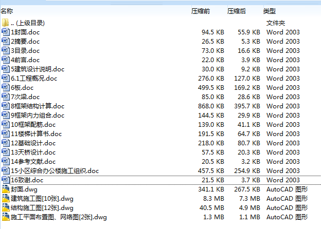
Task: Click the Word icon of 13天桥设计.doc
Action: [6, 152]
